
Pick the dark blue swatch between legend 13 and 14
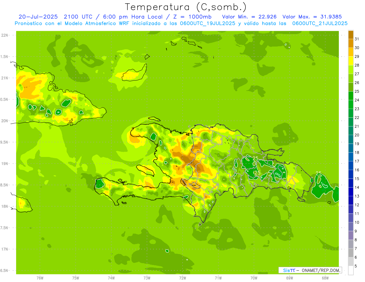pos(351,192)
